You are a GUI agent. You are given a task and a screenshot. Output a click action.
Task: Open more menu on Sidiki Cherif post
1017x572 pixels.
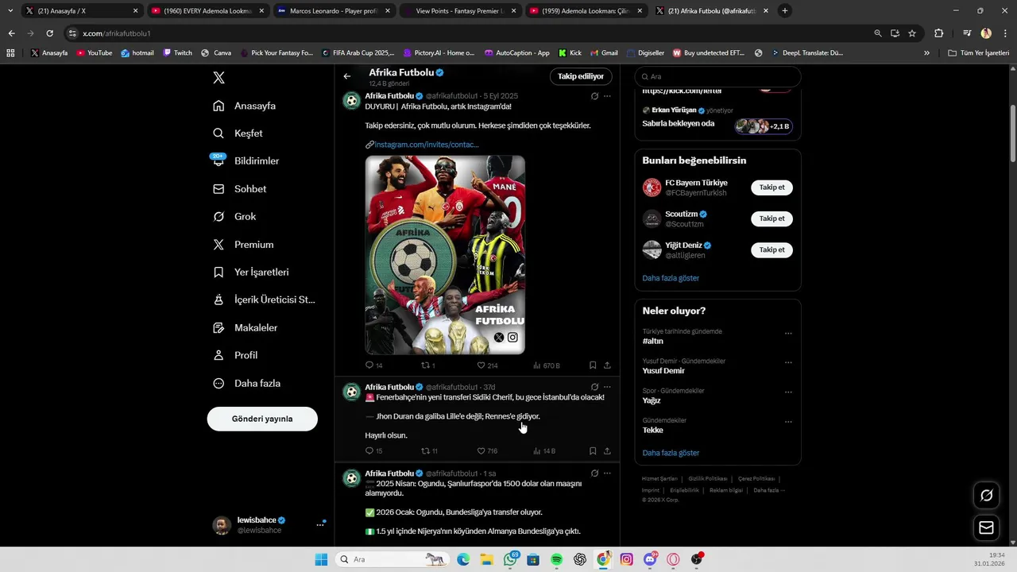[607, 387]
